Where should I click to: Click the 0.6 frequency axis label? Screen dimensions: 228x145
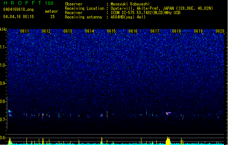coord(3,138)
